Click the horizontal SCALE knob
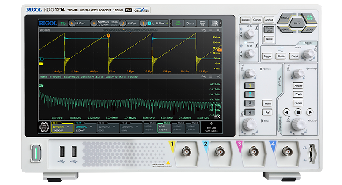342x185 pixels. [299, 124]
